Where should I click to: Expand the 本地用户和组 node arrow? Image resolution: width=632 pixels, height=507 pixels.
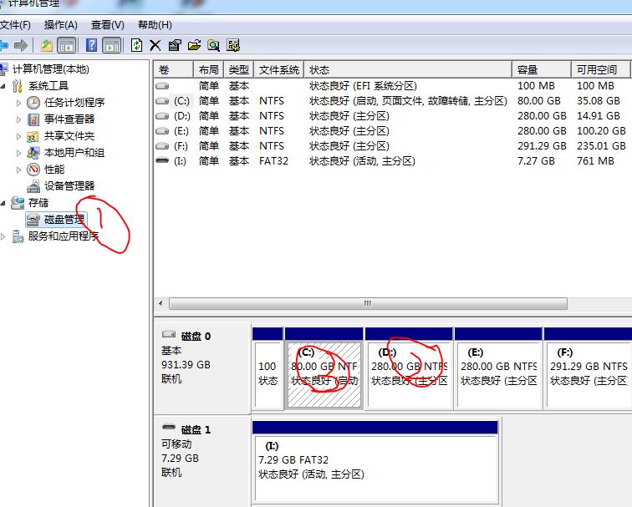click(18, 153)
